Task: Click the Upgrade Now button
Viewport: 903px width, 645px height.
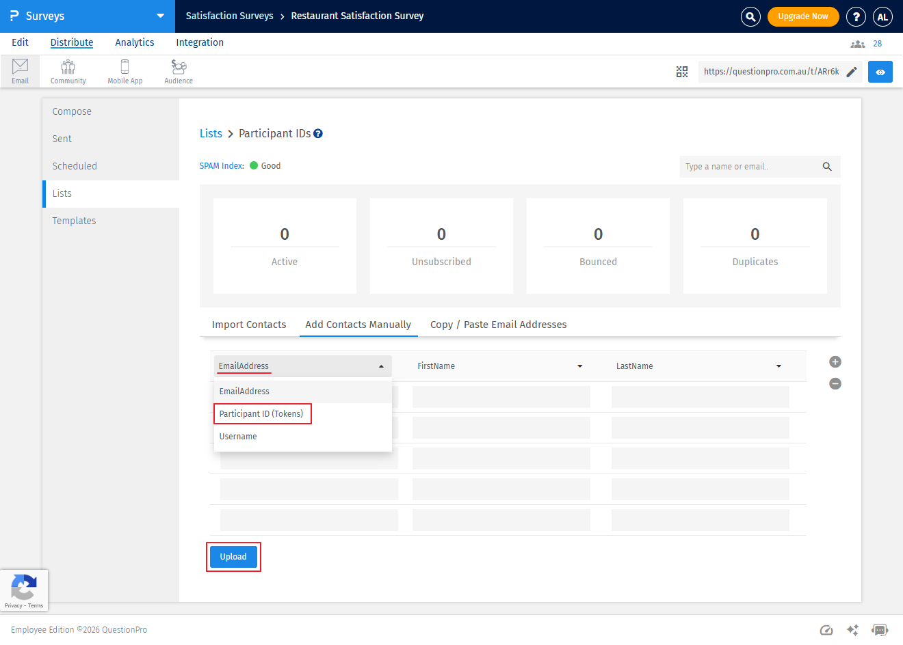Action: click(x=802, y=16)
